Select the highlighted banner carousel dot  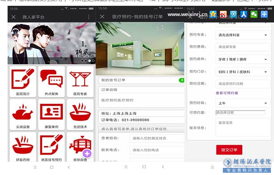pos(89,61)
